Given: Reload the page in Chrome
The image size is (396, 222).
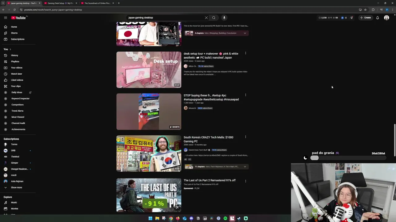Looking at the screenshot, I should coord(14,10).
